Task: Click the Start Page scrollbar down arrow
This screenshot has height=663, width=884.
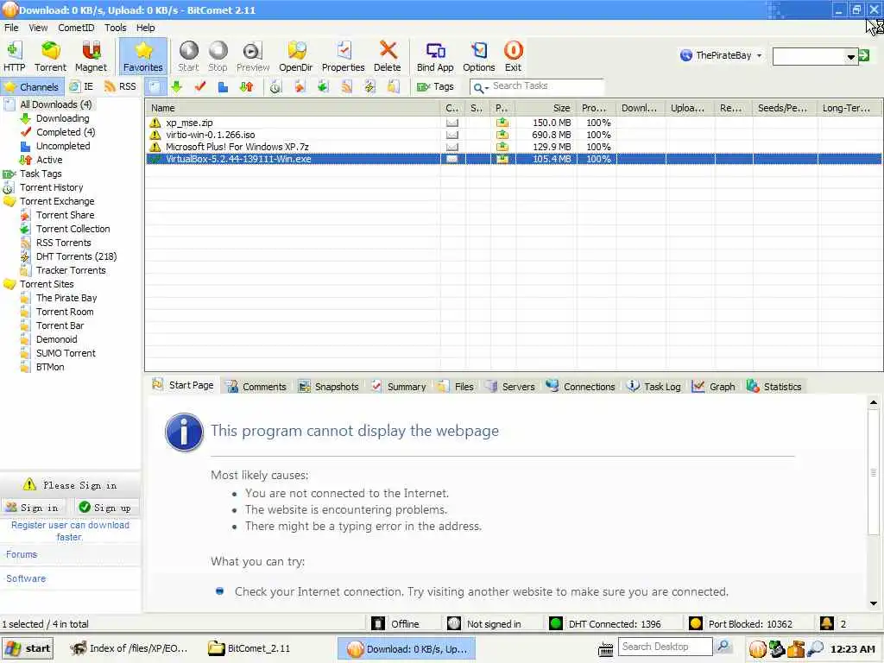Action: click(874, 603)
